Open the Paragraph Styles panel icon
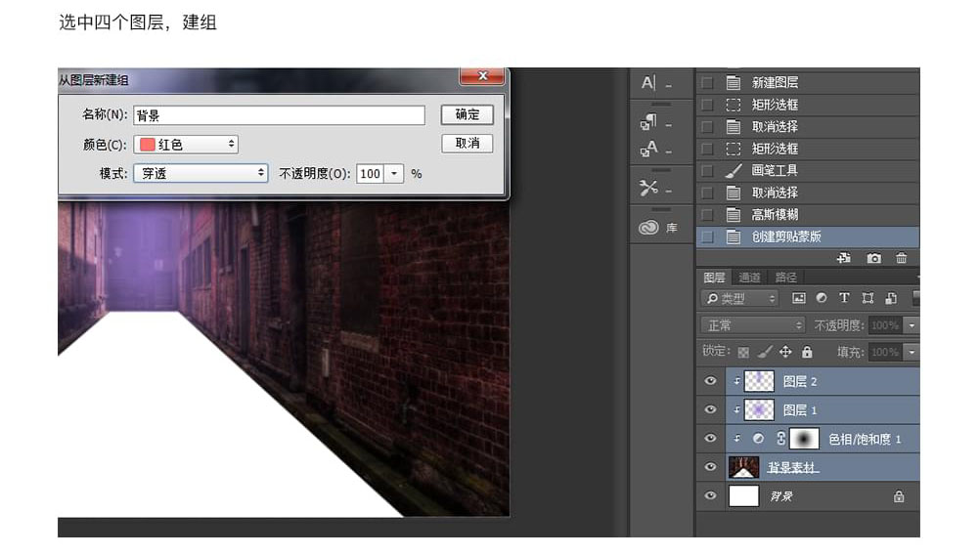The image size is (978, 556). [648, 122]
